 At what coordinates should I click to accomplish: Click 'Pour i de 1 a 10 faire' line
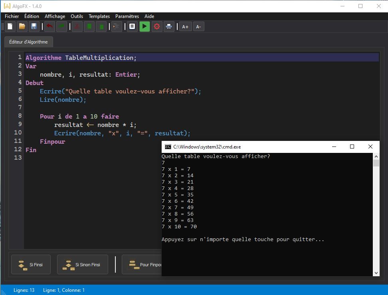pyautogui.click(x=79, y=116)
